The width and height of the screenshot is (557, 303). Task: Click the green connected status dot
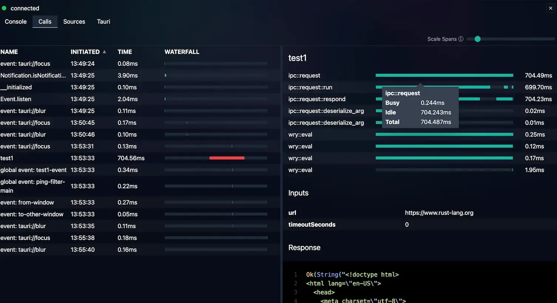(4, 8)
